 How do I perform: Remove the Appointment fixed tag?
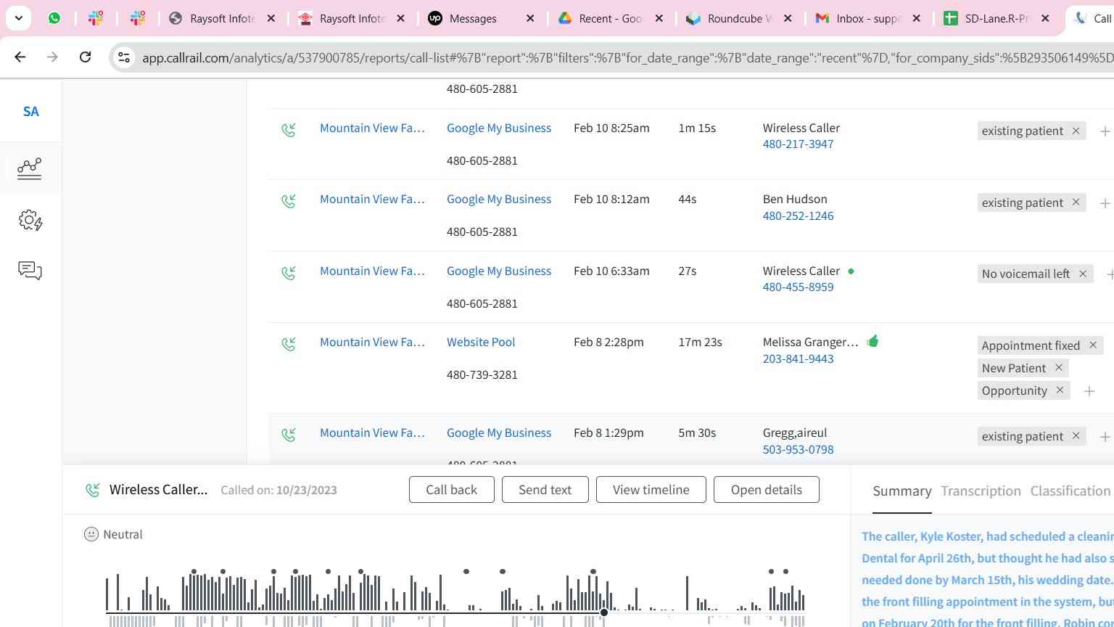tap(1093, 345)
